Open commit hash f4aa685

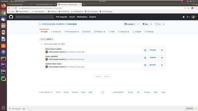click(153, 50)
